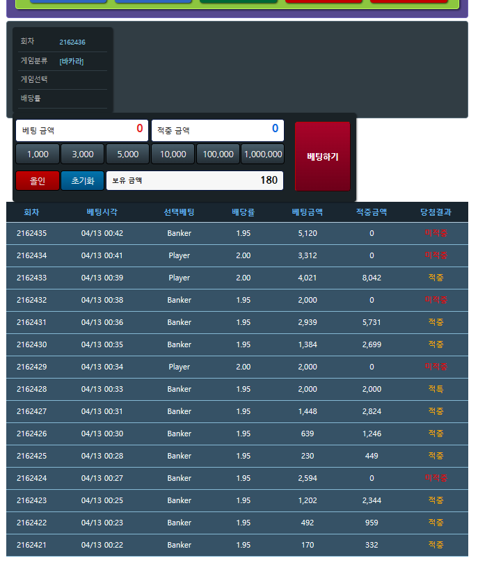
Task: Click the 적중 금액 field
Action: point(217,129)
